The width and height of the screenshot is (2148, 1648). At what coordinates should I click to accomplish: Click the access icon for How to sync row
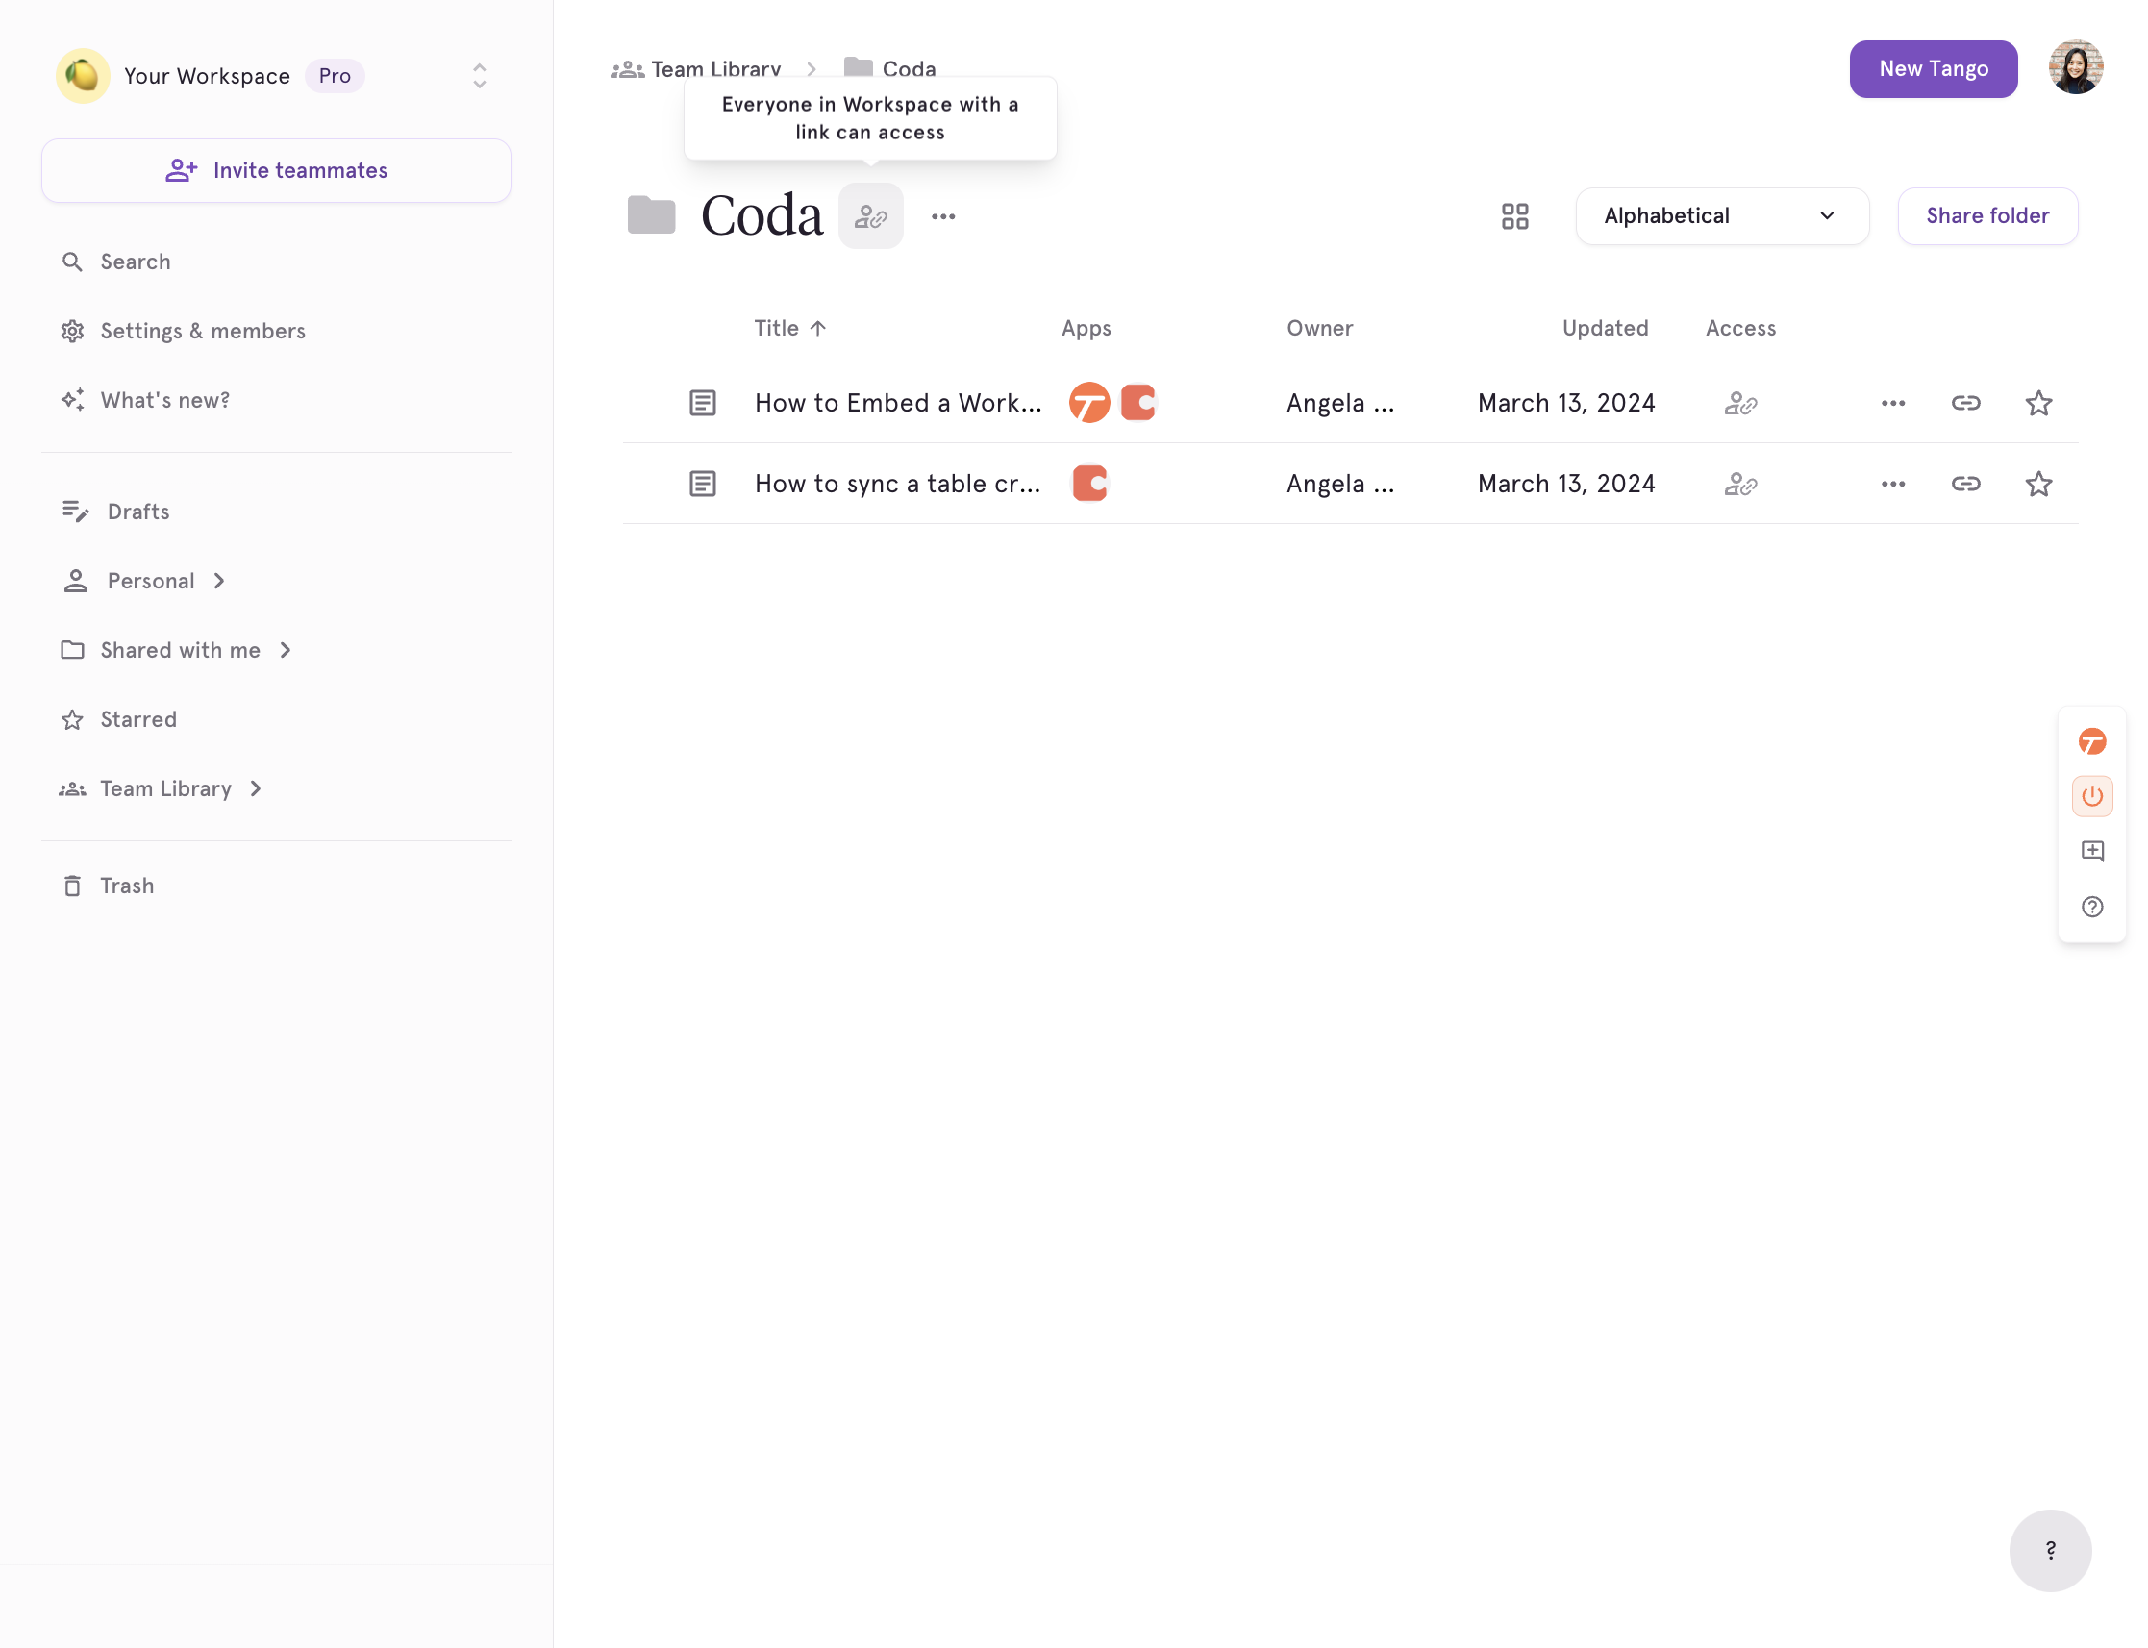pyautogui.click(x=1740, y=484)
